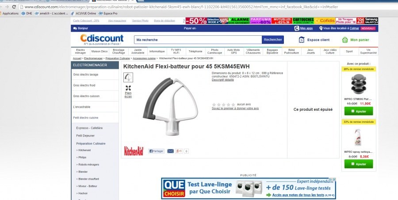Expand Petit électro cuisine section
398x200 pixels.
(x=95, y=117)
